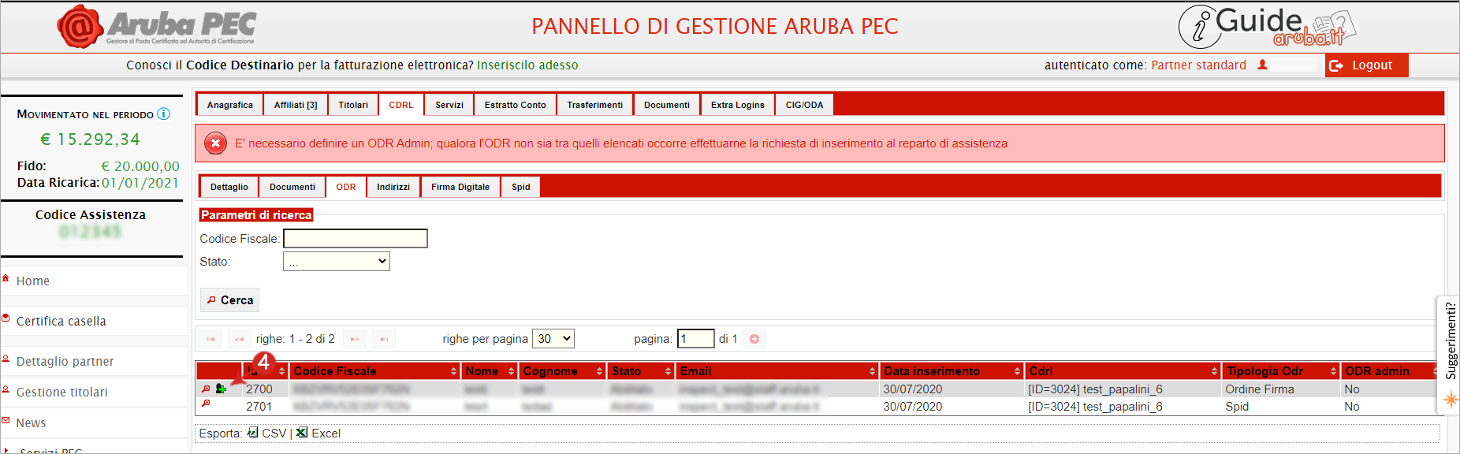Open the Estratto Conto tab
Image resolution: width=1460 pixels, height=454 pixels.
click(516, 105)
